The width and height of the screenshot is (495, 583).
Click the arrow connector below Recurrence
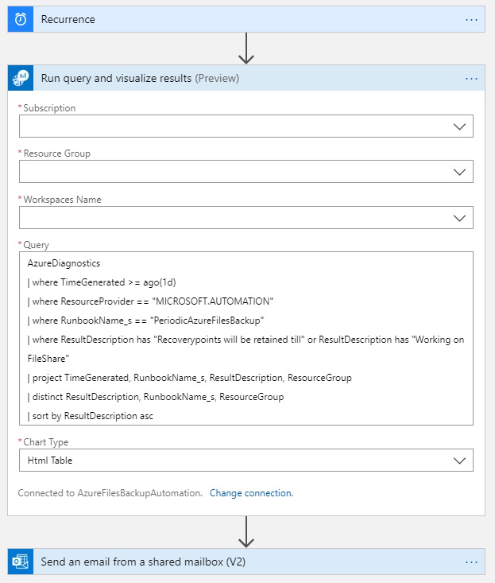[x=246, y=48]
